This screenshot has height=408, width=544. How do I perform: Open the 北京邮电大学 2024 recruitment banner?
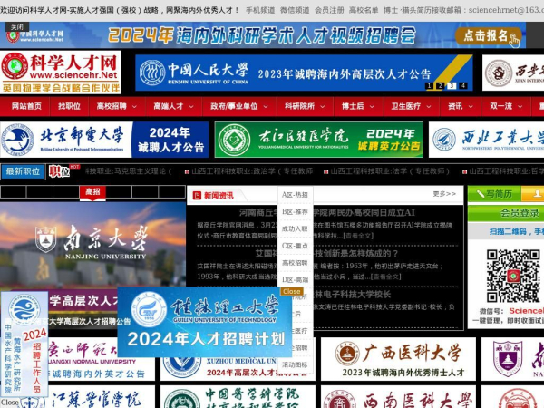pos(104,140)
